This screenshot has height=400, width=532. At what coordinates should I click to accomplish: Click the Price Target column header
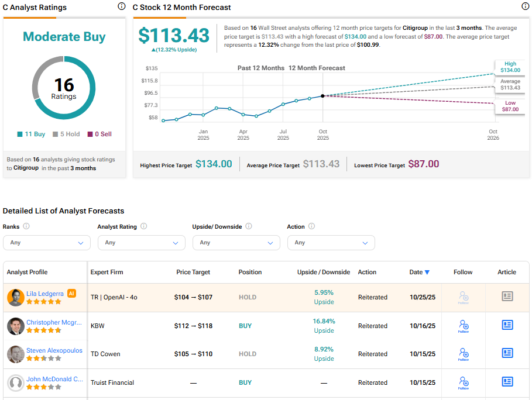point(193,272)
